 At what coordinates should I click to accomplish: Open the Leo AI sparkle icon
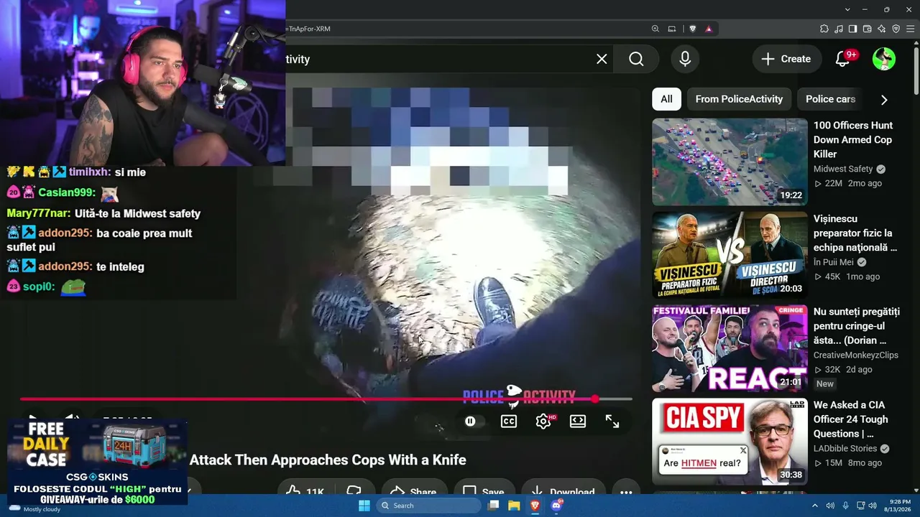tap(882, 29)
